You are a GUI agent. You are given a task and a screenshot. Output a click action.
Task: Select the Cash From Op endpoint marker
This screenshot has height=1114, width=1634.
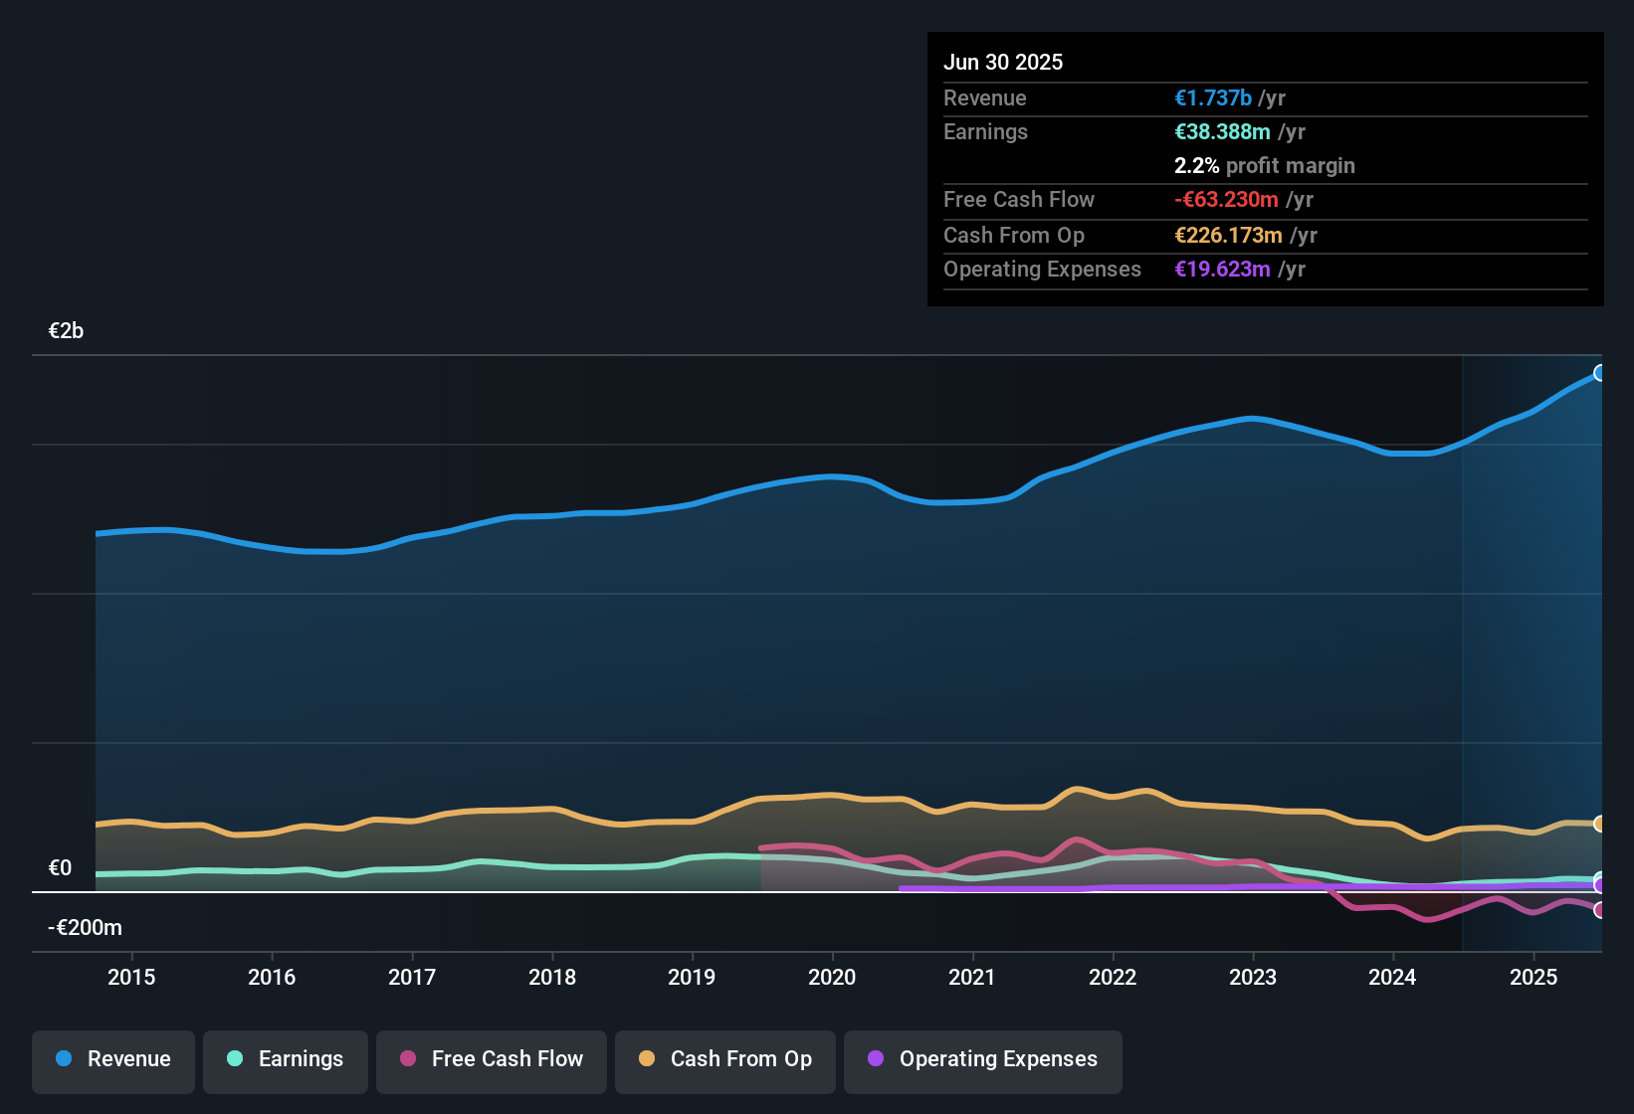coord(1600,823)
